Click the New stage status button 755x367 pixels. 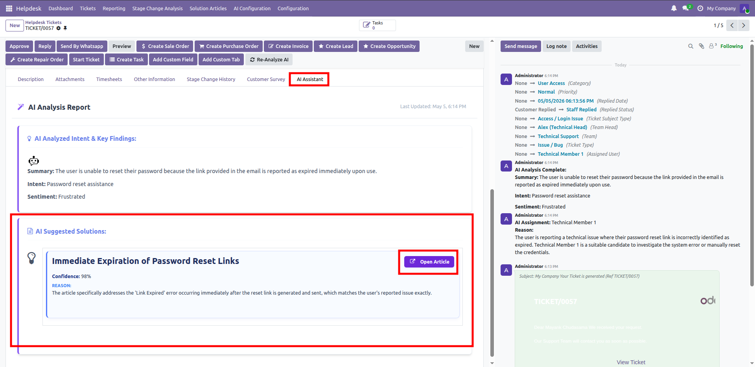[x=474, y=46]
